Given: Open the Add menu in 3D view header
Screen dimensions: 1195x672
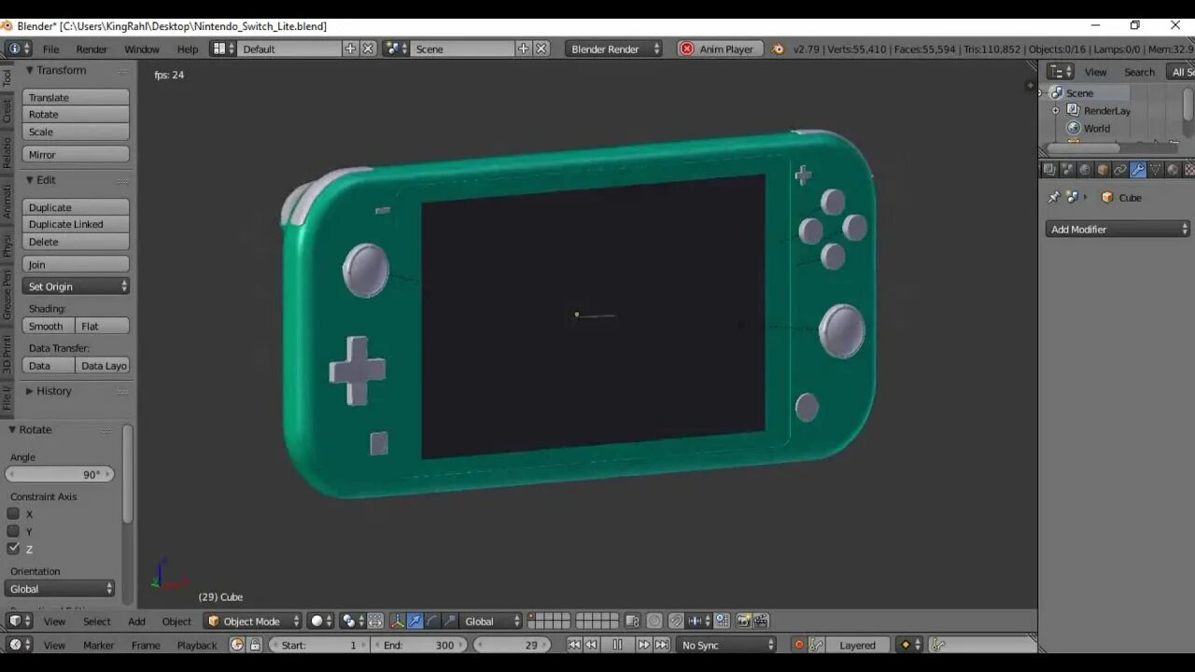Looking at the screenshot, I should 136,621.
